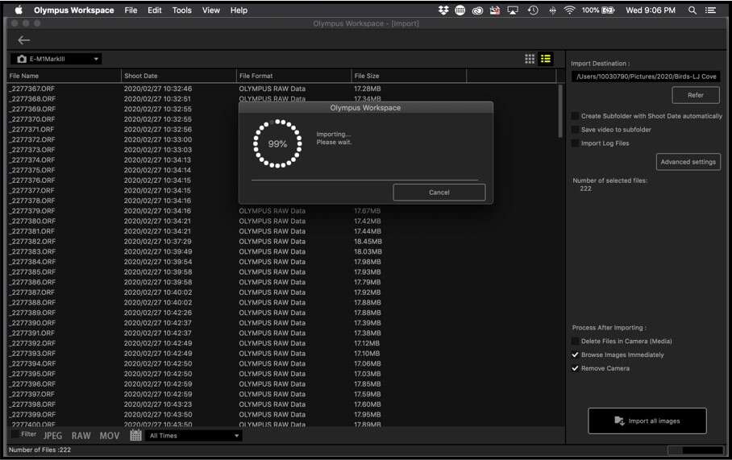Select file _2277399.ORF

click(33, 415)
